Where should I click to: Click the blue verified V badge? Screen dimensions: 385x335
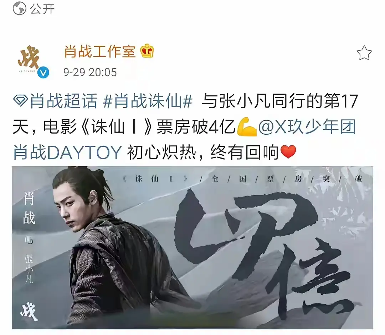pyautogui.click(x=43, y=73)
